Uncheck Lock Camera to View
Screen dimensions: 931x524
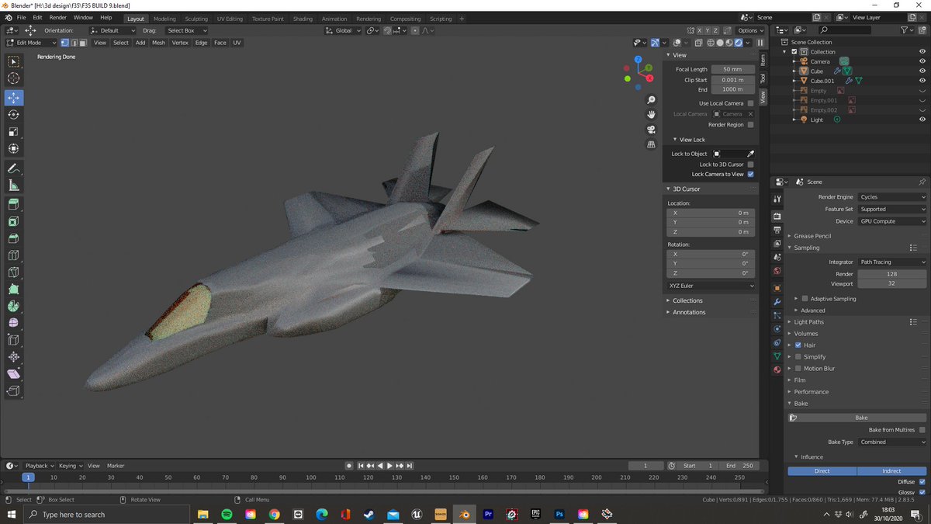(750, 175)
